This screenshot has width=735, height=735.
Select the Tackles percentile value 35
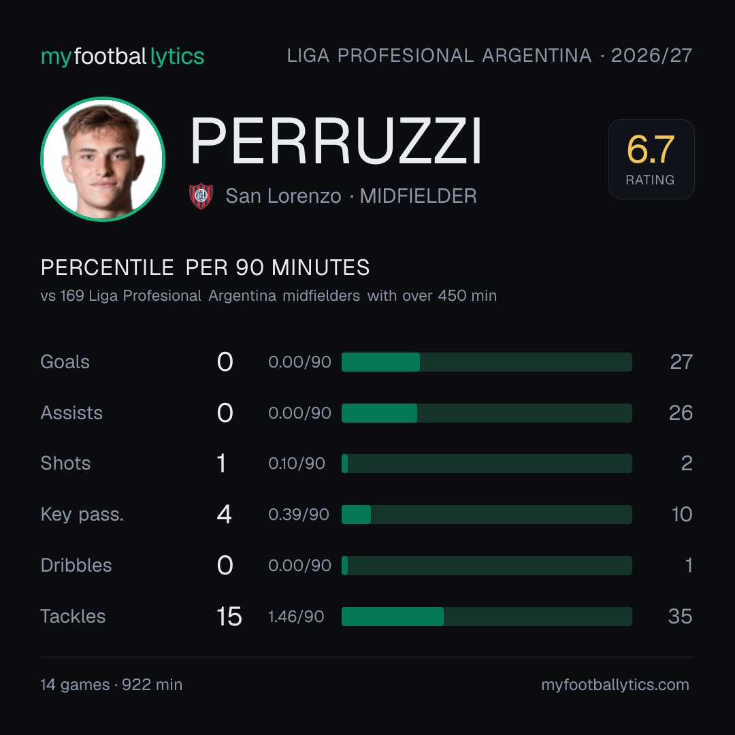(680, 617)
